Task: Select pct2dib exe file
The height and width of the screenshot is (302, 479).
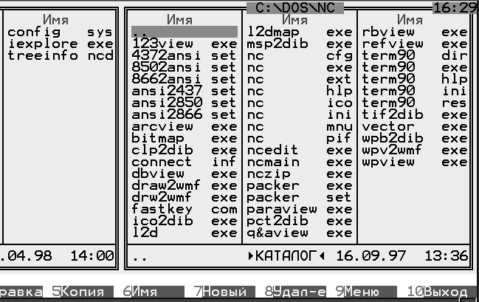Action: tap(300, 221)
